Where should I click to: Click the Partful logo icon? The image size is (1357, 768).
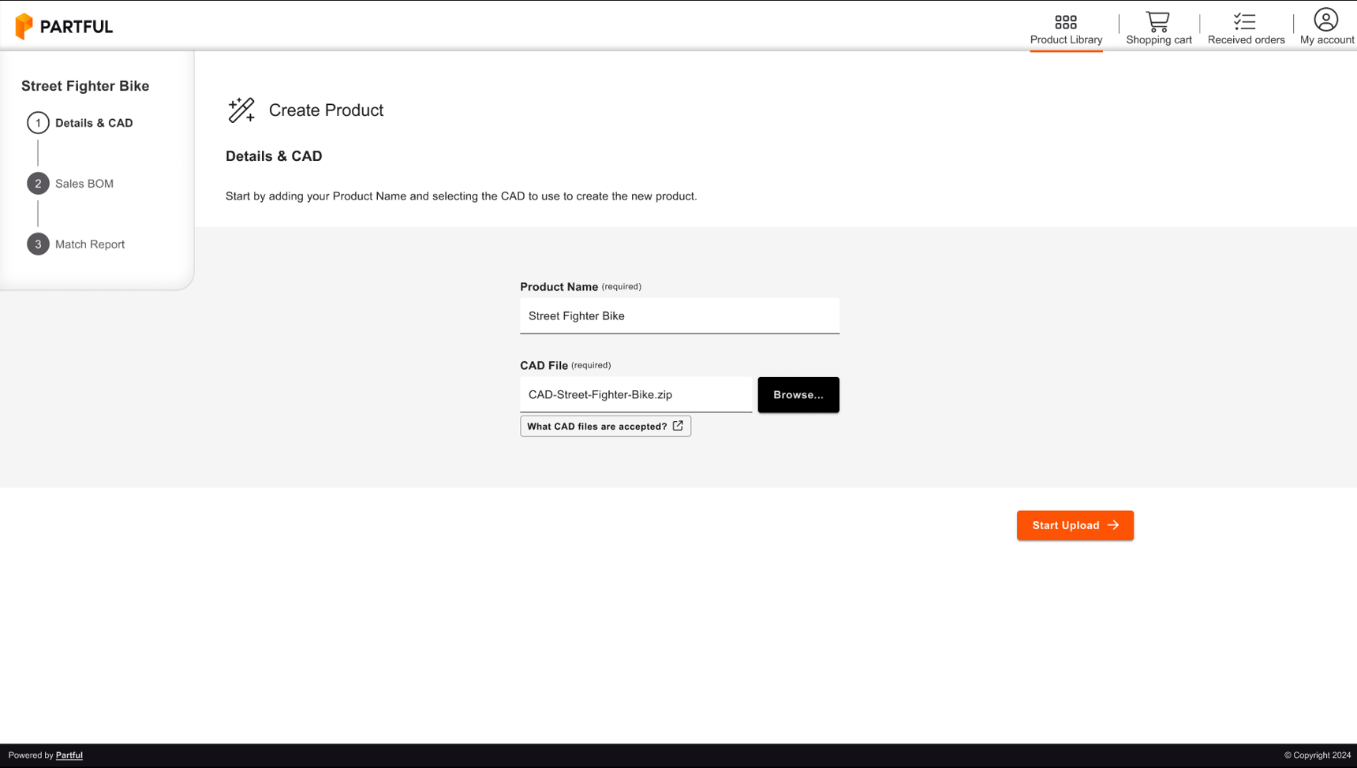tap(24, 26)
